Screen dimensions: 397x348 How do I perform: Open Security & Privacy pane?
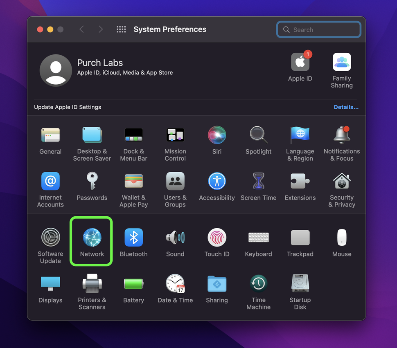(x=342, y=190)
